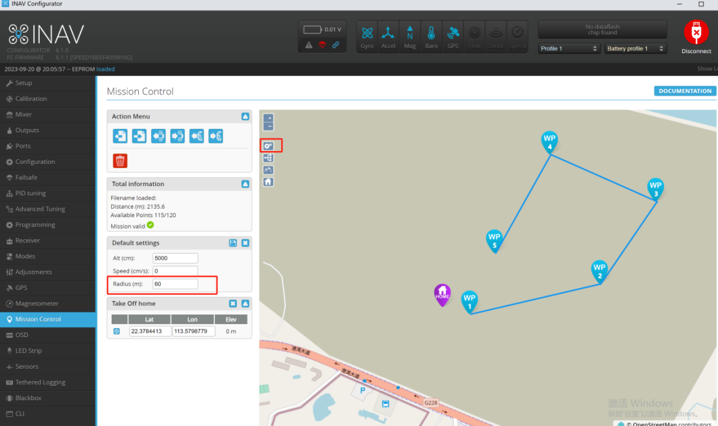Click the Mag sensor icon

pyautogui.click(x=410, y=37)
